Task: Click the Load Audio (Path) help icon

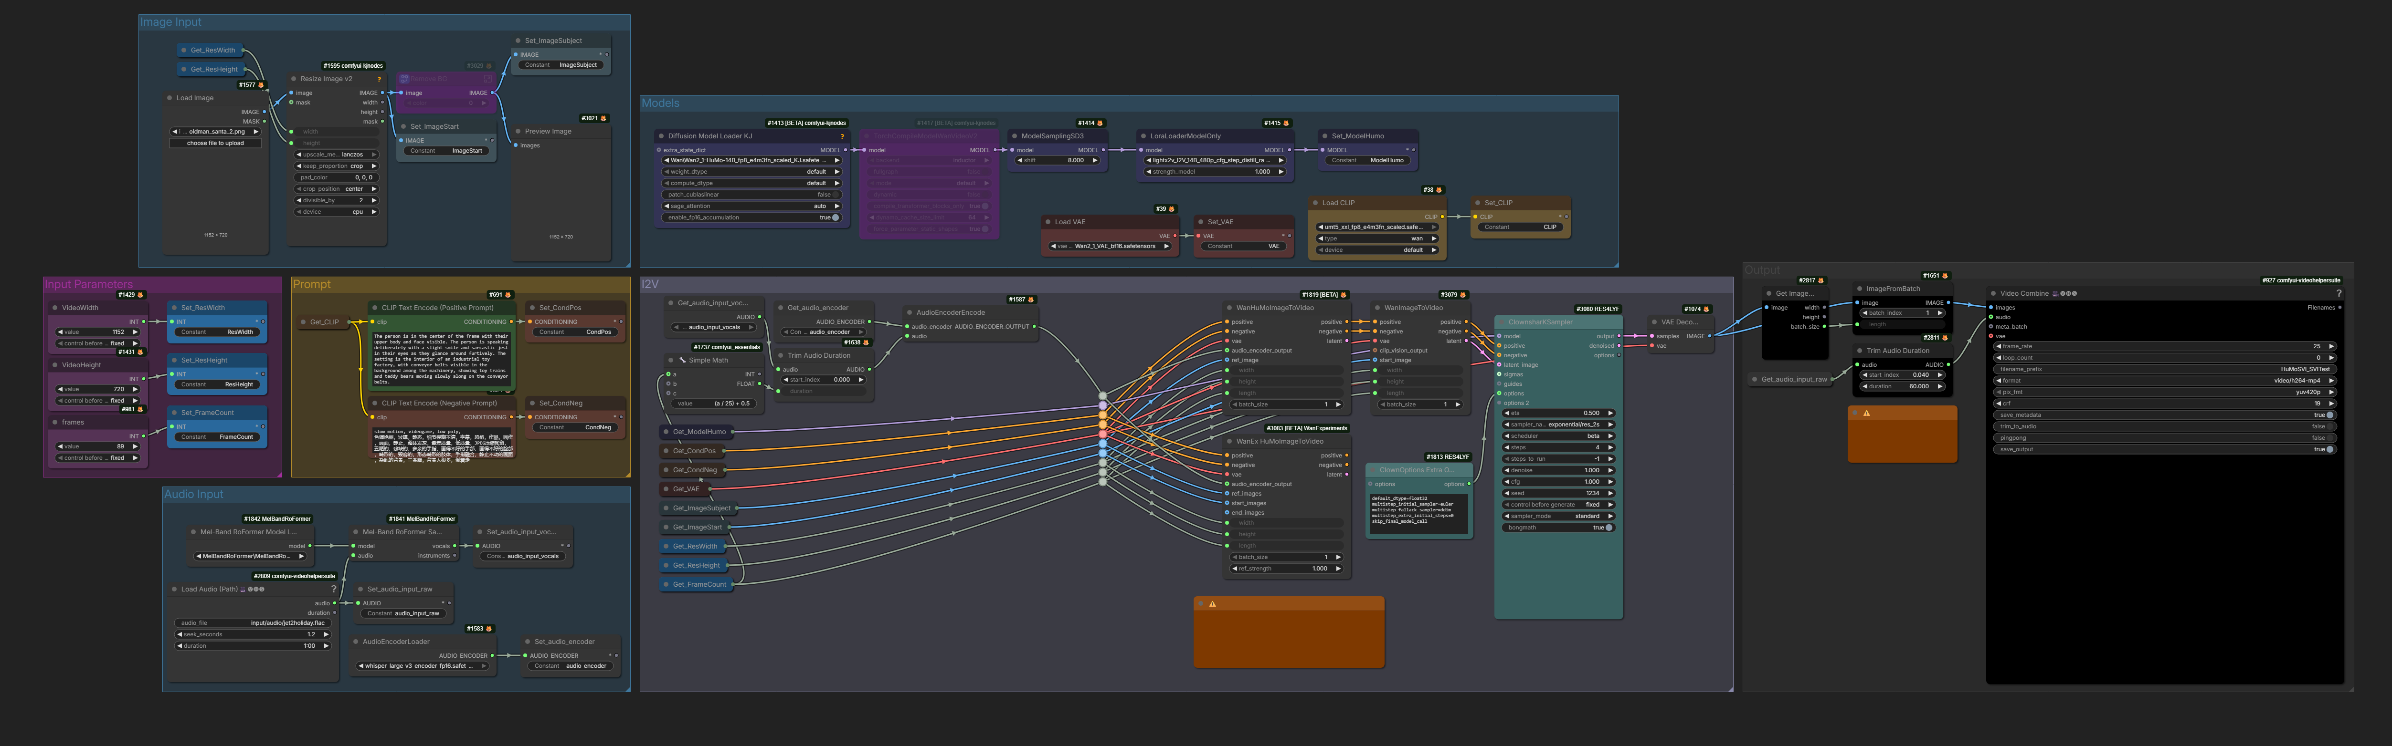Action: (x=333, y=589)
